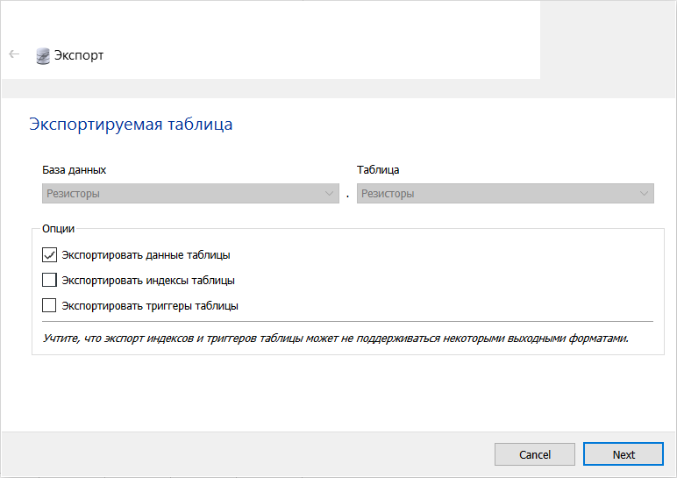This screenshot has height=478, width=677.
Task: Click the Экспорт window title text
Action: (79, 55)
